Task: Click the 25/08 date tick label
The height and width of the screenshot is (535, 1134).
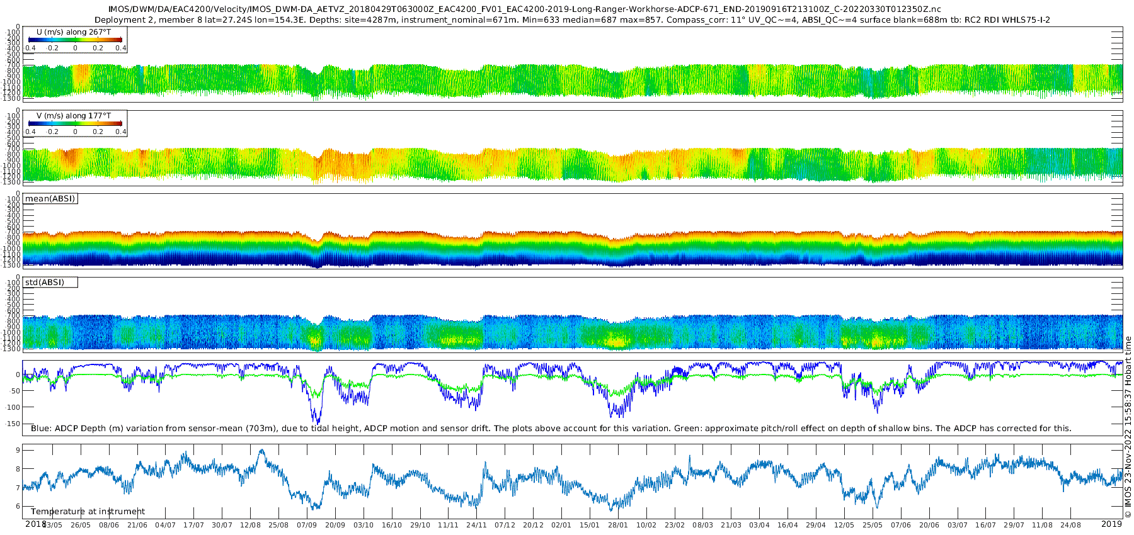Action: click(x=278, y=525)
